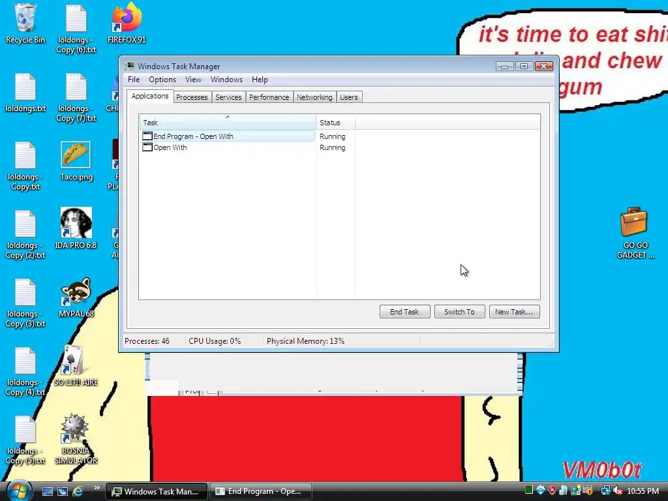Maximize the Task Manager window
Image resolution: width=668 pixels, height=501 pixels.
pos(524,67)
